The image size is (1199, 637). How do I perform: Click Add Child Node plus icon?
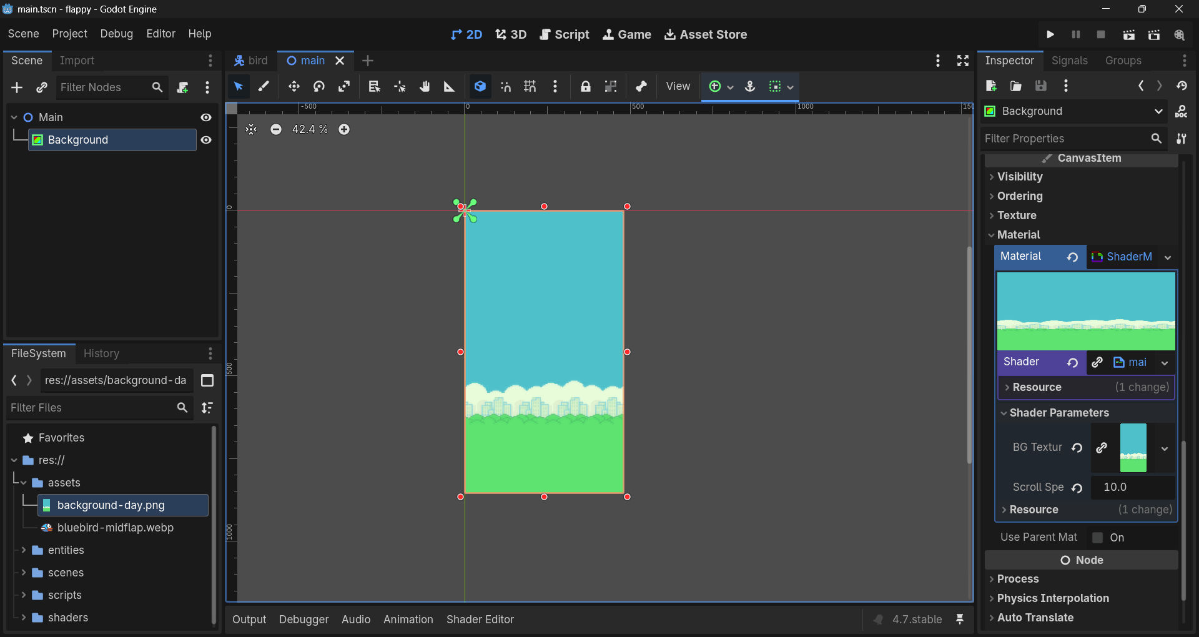(17, 87)
